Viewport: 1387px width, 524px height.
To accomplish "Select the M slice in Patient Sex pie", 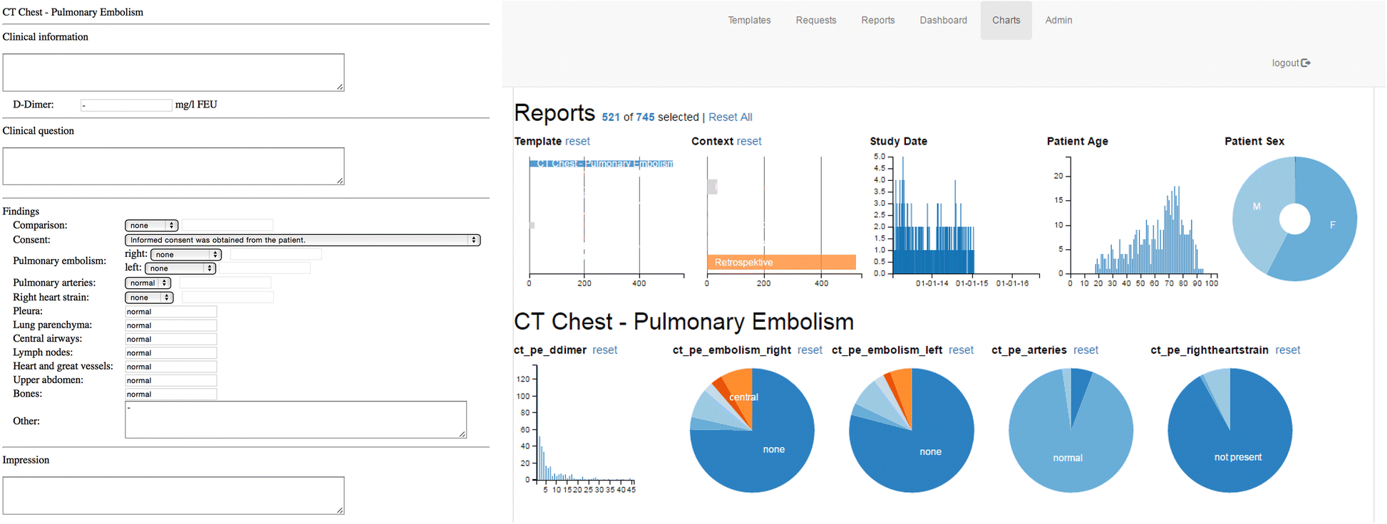I will coord(1257,206).
